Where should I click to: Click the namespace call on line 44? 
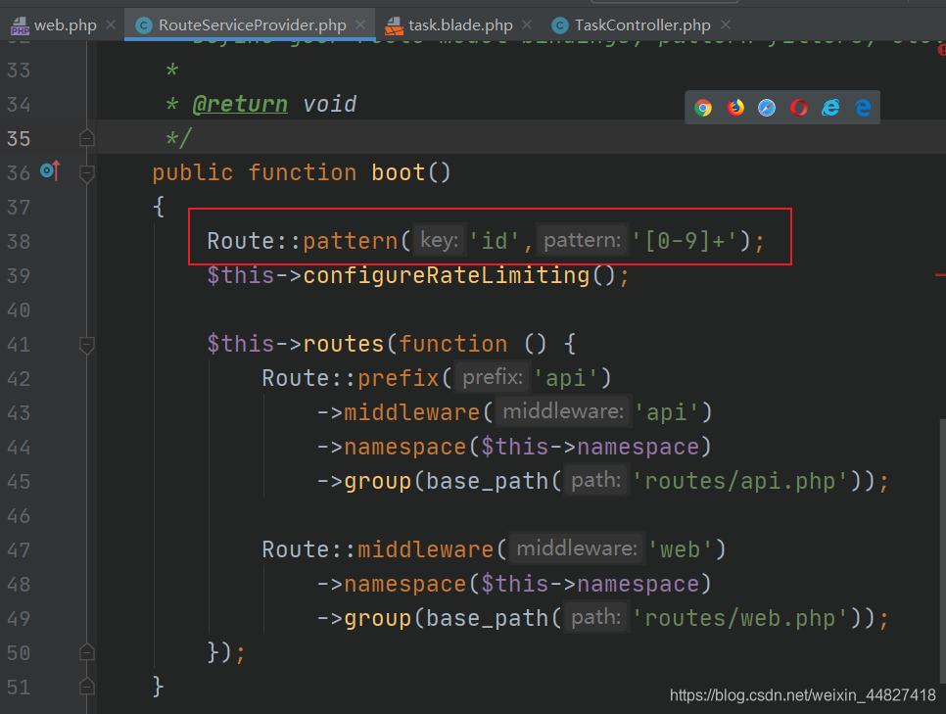click(404, 448)
